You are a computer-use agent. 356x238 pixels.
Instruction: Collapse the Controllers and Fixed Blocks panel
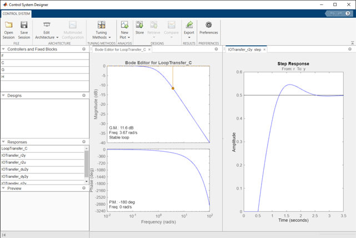[x=3, y=49]
